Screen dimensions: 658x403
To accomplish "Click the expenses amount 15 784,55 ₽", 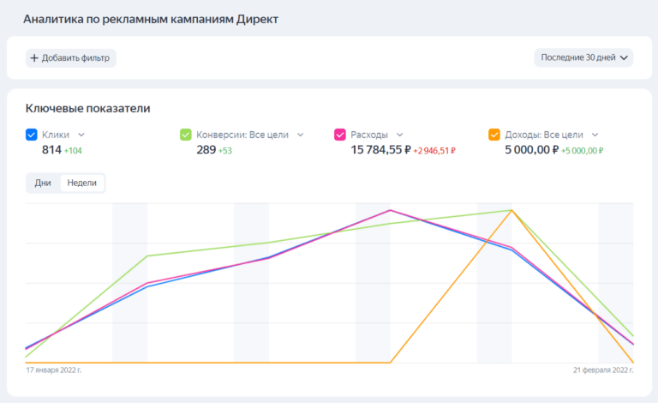I will (x=380, y=150).
